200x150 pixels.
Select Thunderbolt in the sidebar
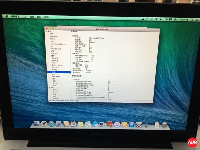56,49
